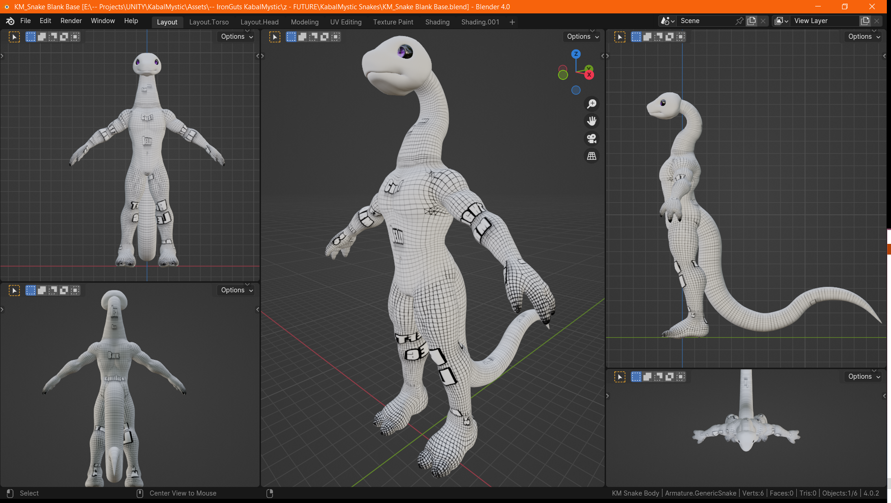Enable Intersect selection mode in top-right viewport

[x=680, y=37]
